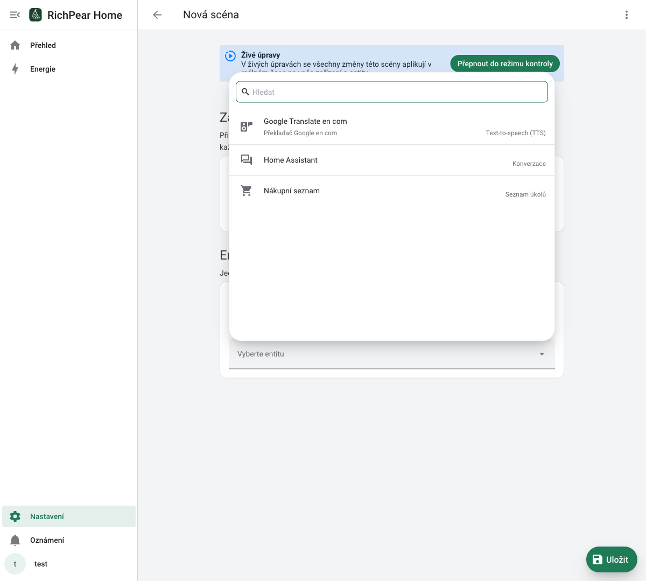Screen dimensions: 646x581
Task: Click the Oznámení bell icon
Action: tap(15, 540)
